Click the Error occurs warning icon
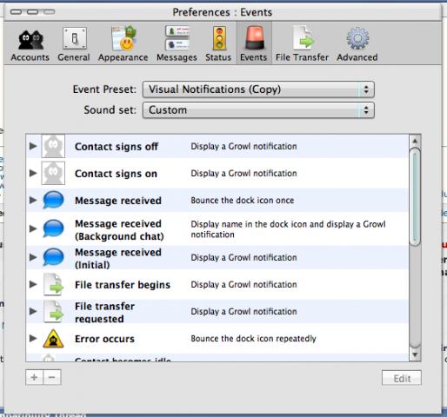 pyautogui.click(x=53, y=339)
